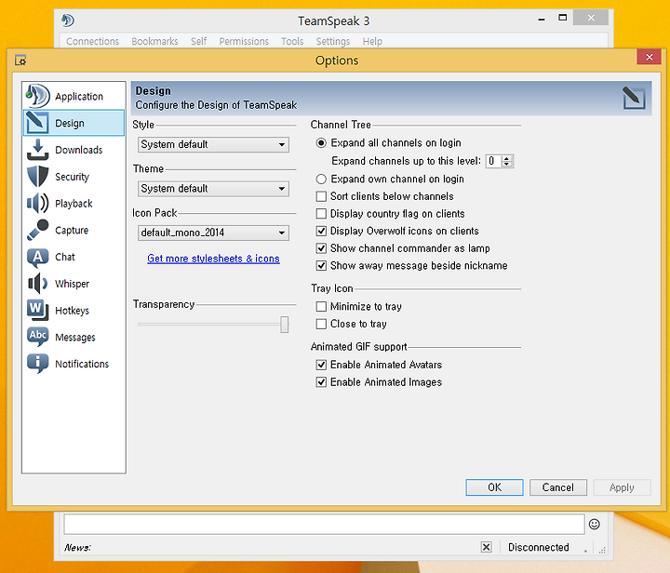
Task: Click the Transparency slider handle
Action: coord(284,325)
